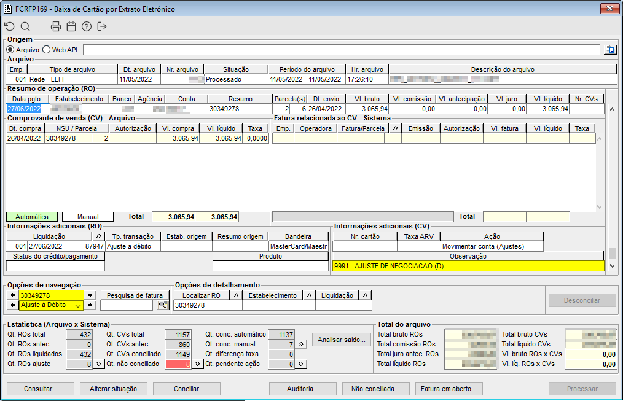
Task: Select the CV row dated 26/04/2022
Action: (137, 138)
